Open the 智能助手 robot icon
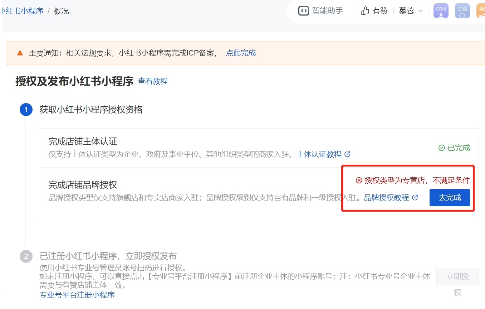Screen dimensions: 485x309 pos(303,11)
